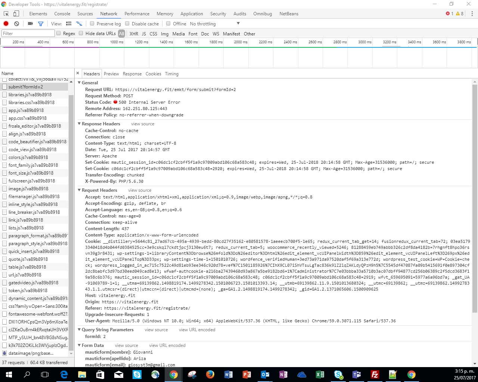Viewport: 478px width, 382px height.
Task: View source of Request Headers
Action: click(140, 190)
